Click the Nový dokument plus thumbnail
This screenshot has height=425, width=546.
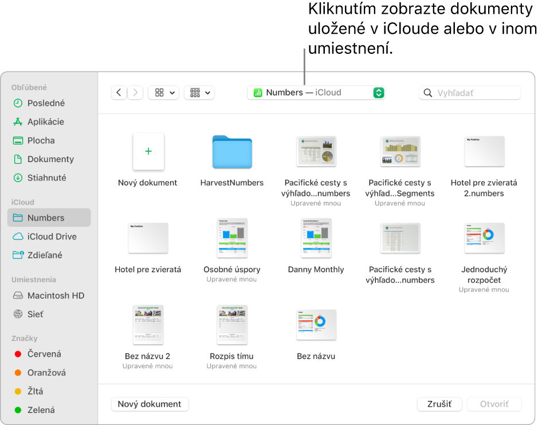tap(148, 151)
